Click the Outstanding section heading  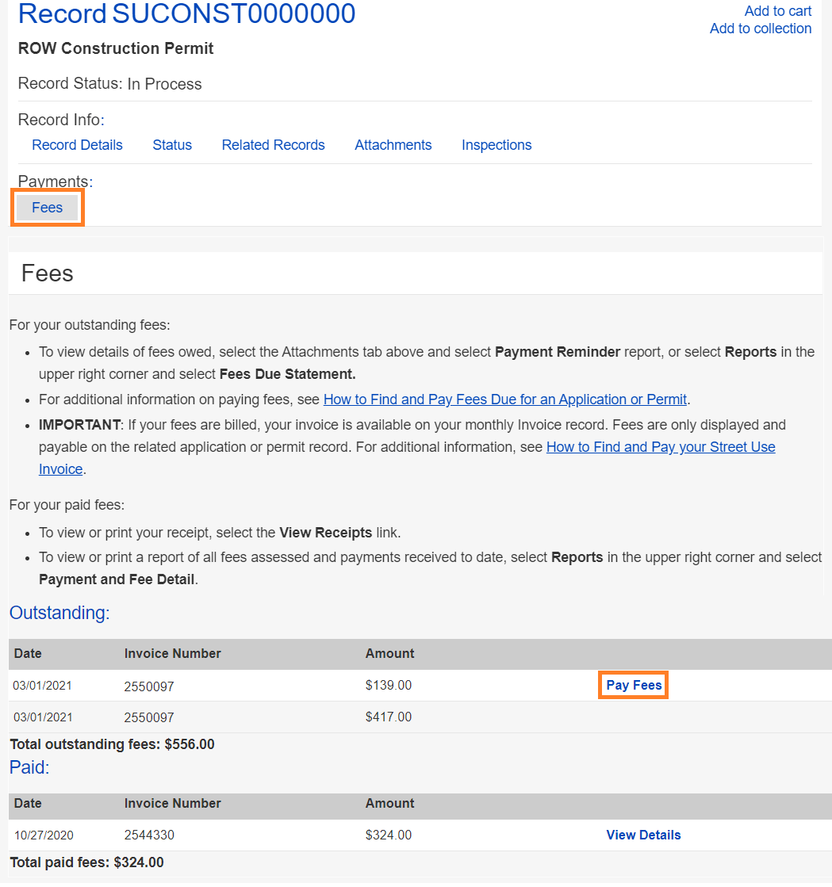click(x=59, y=613)
